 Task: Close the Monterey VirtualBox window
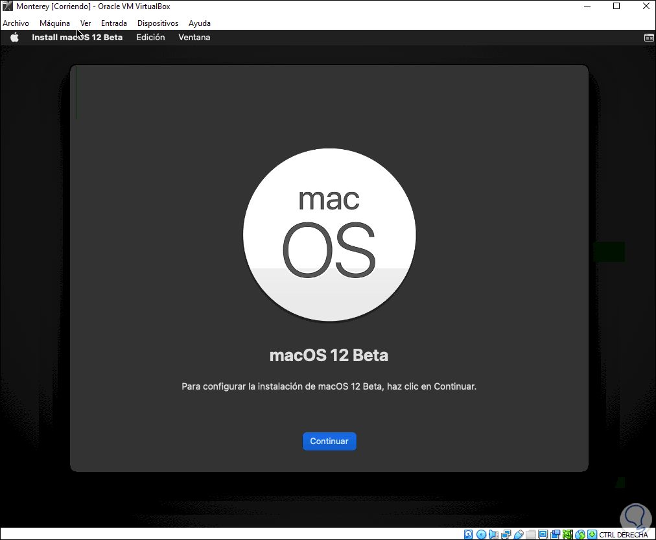(x=646, y=6)
